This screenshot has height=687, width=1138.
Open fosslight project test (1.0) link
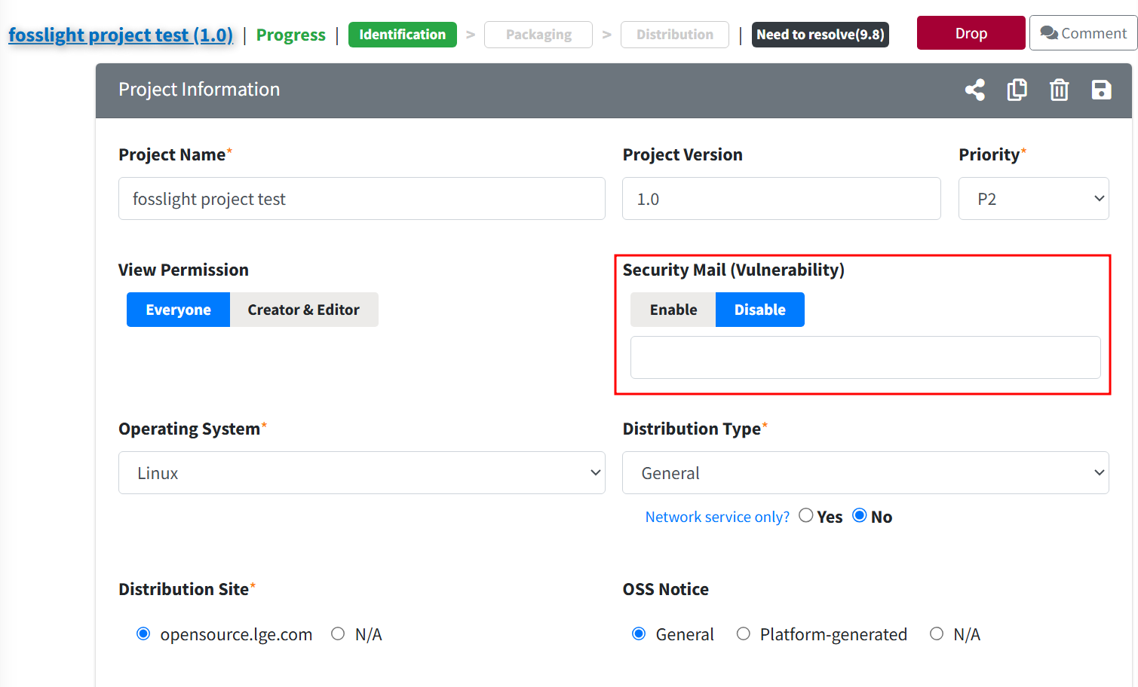click(x=121, y=35)
